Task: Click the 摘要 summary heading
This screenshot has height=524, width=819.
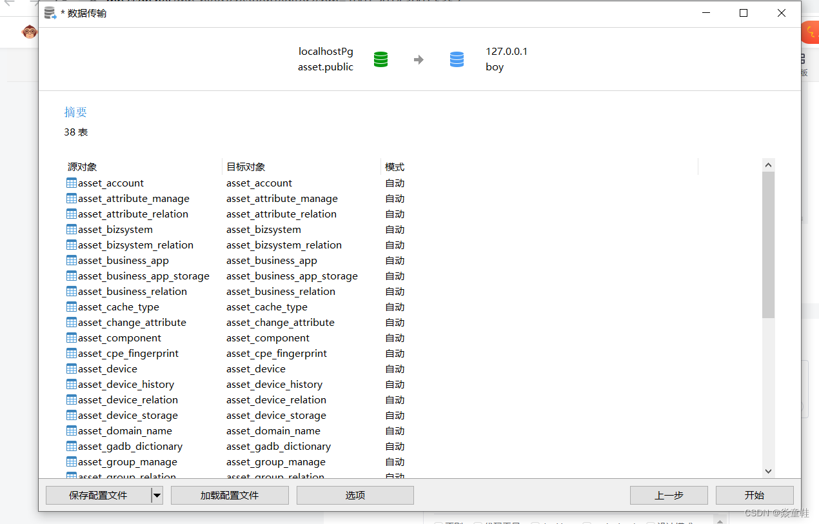Action: pyautogui.click(x=75, y=112)
